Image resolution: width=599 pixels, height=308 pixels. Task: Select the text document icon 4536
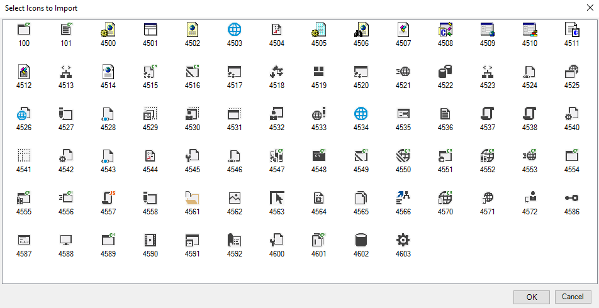point(445,113)
